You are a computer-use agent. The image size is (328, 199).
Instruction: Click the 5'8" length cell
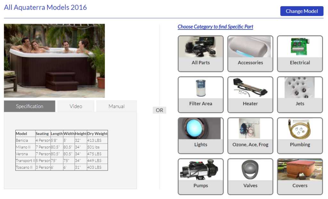57,140
